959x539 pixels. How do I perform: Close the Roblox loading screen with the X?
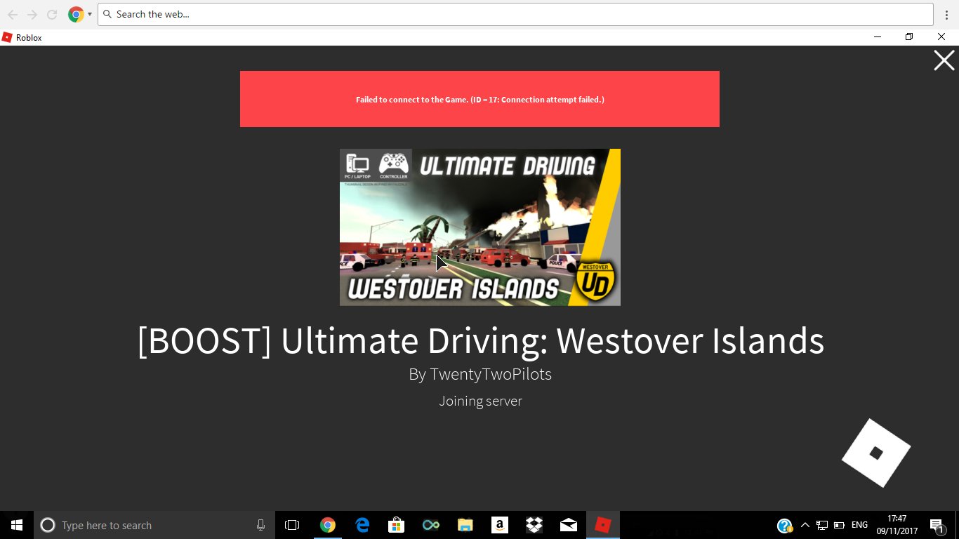click(x=944, y=60)
